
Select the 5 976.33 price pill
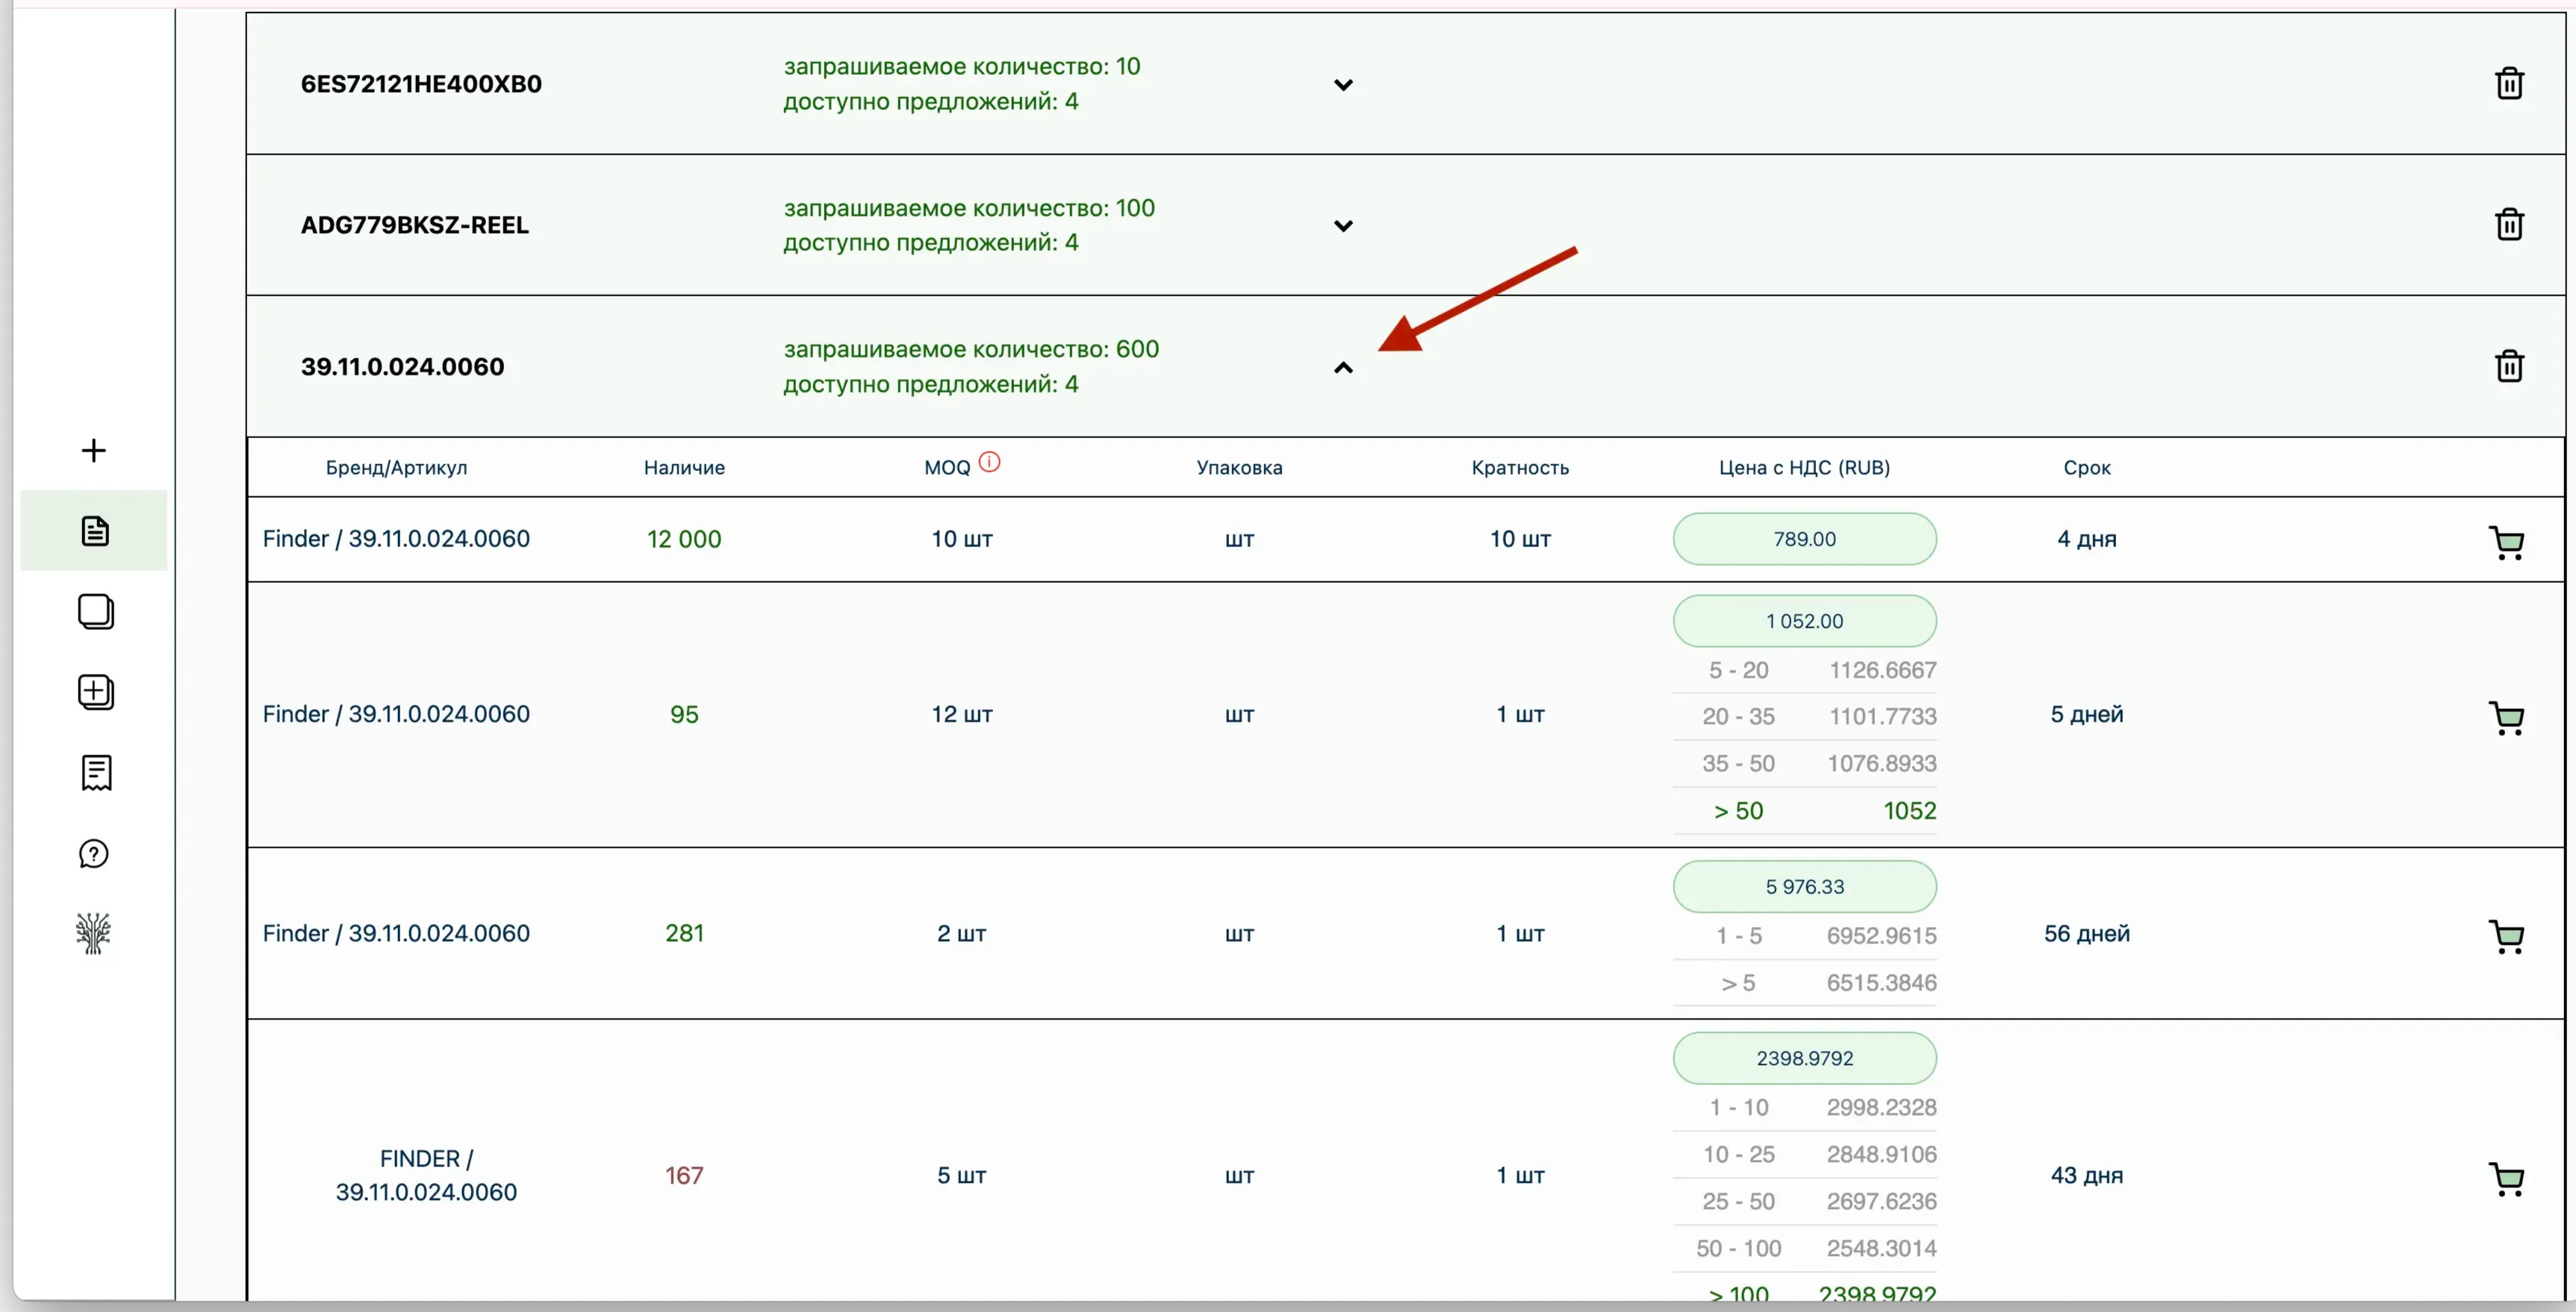pyautogui.click(x=1803, y=887)
